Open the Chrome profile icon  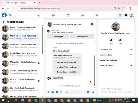130,9
